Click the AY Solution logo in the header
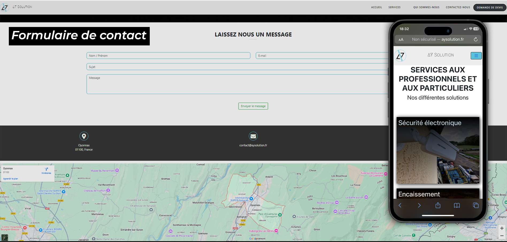The height and width of the screenshot is (242, 507). [x=5, y=7]
